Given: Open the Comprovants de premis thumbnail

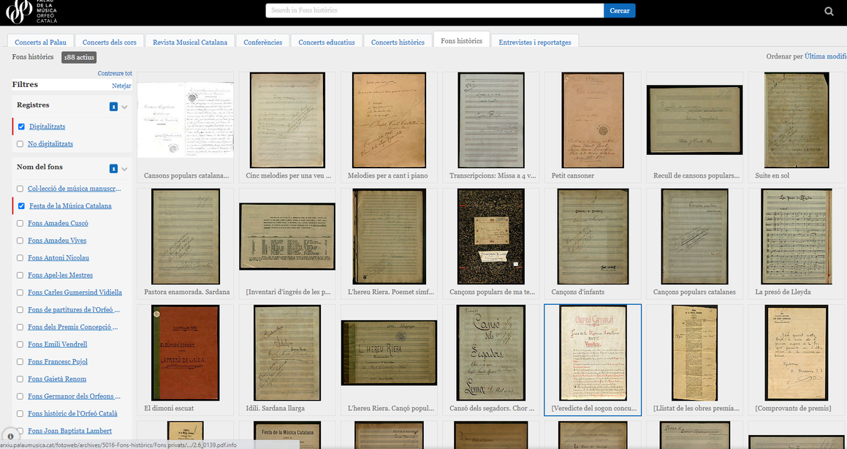Looking at the screenshot, I should coord(797,352).
